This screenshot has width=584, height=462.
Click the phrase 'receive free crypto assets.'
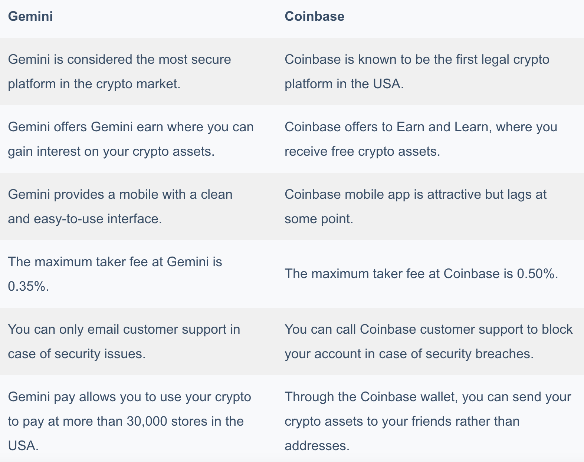point(362,151)
